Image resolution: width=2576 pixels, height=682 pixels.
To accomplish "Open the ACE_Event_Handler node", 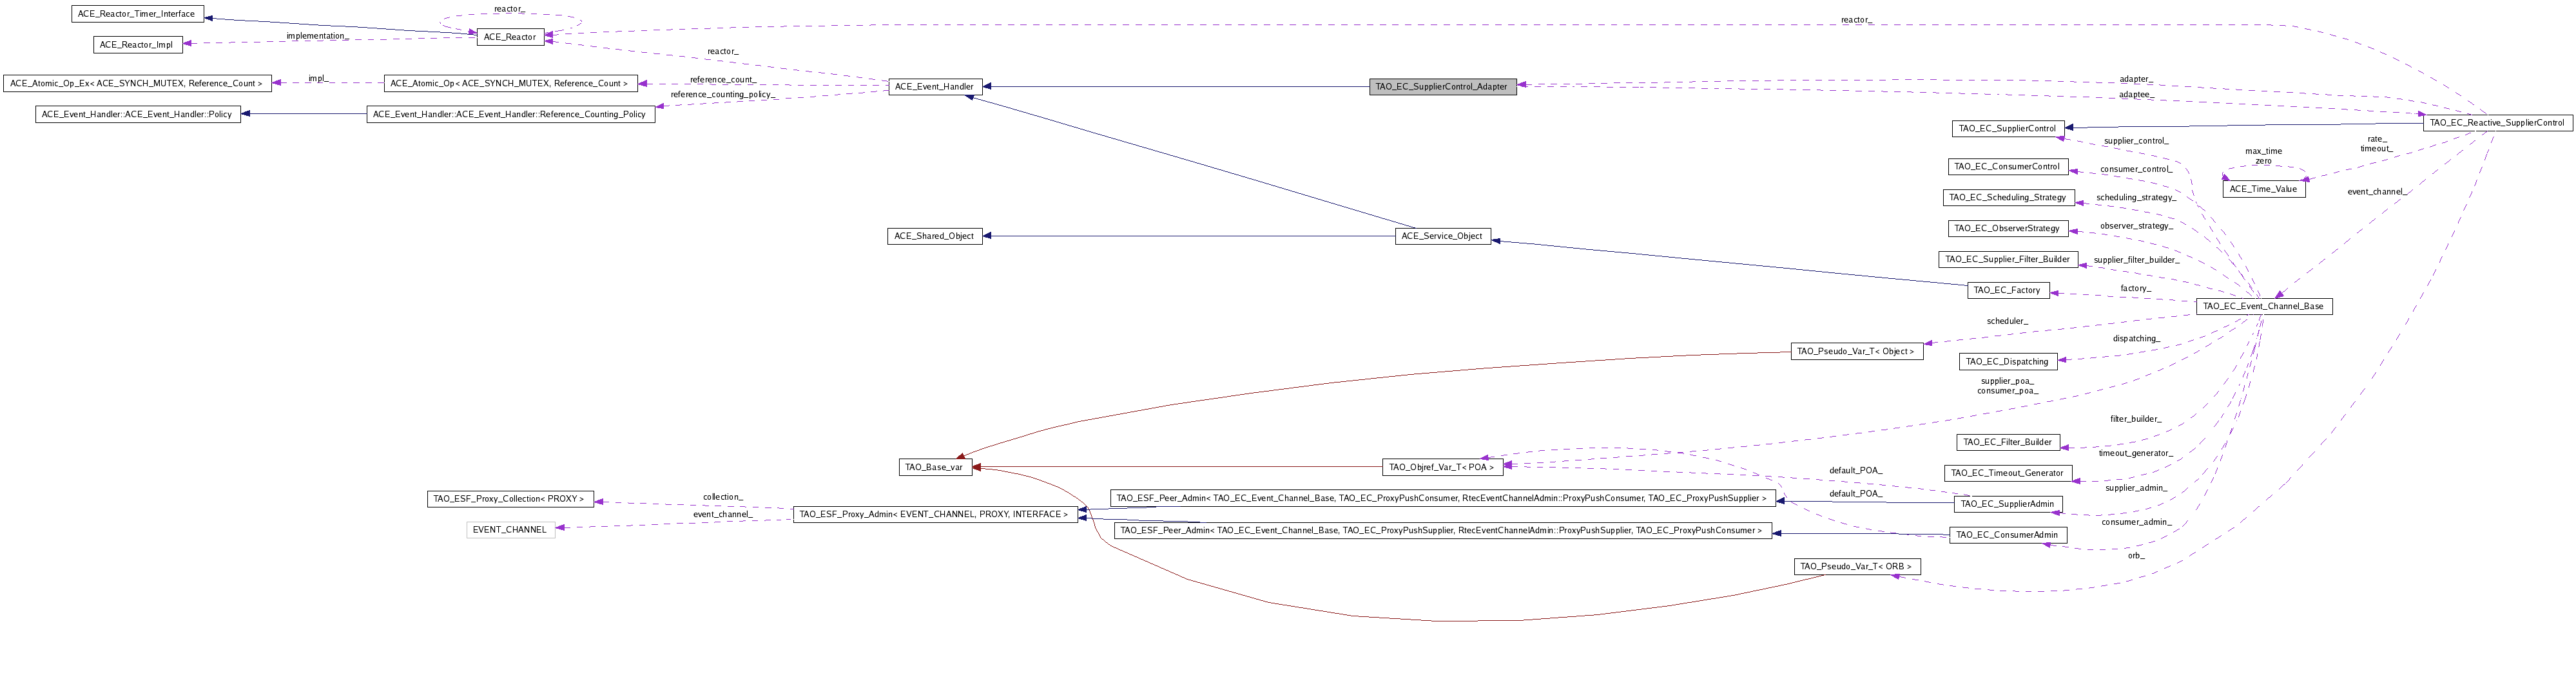I will pyautogui.click(x=934, y=87).
